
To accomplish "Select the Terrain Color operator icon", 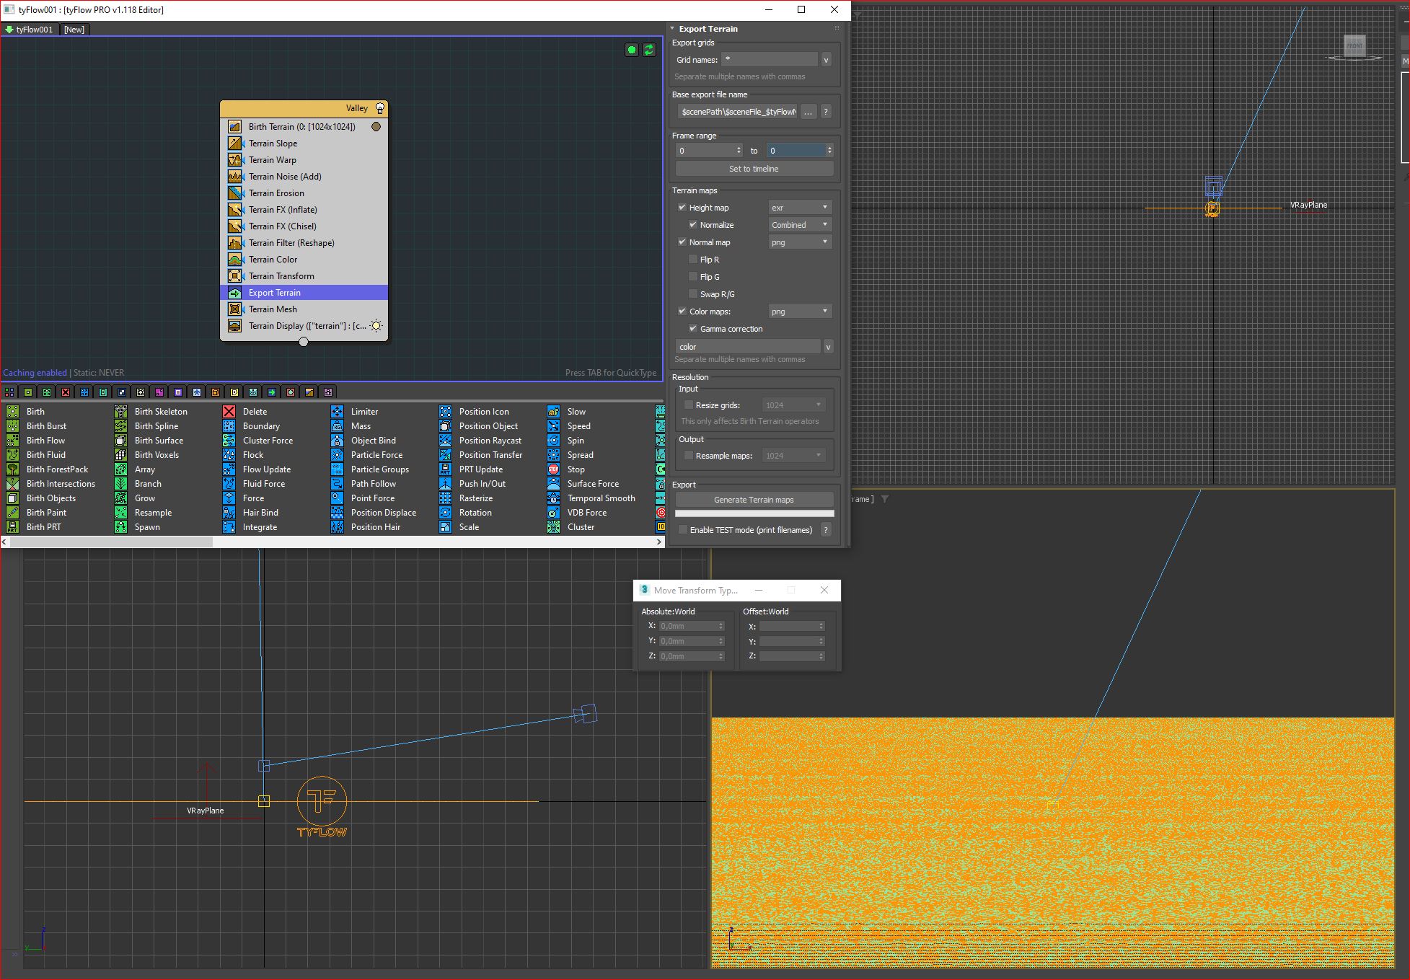I will (x=234, y=260).
